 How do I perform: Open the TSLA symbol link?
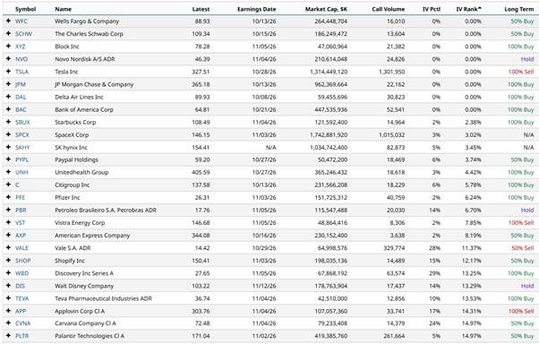tap(21, 72)
